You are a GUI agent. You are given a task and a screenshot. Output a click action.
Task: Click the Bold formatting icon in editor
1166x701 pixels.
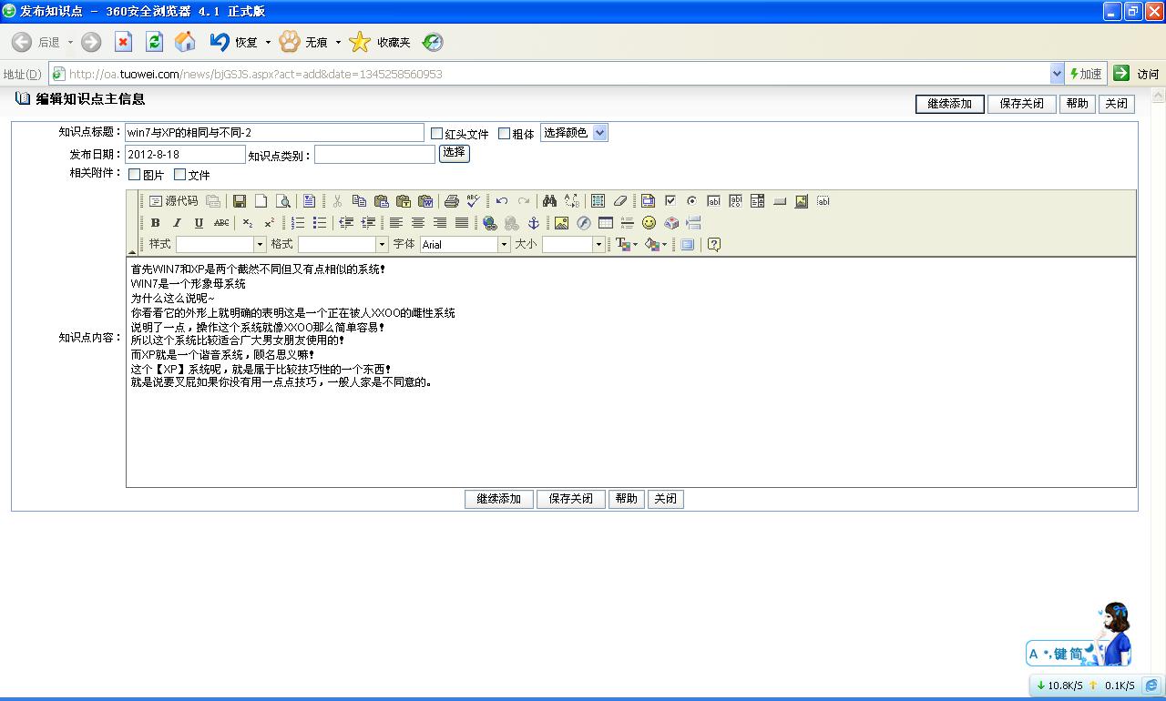pyautogui.click(x=155, y=223)
